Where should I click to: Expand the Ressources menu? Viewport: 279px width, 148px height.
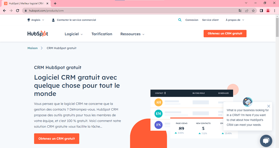(x=132, y=34)
